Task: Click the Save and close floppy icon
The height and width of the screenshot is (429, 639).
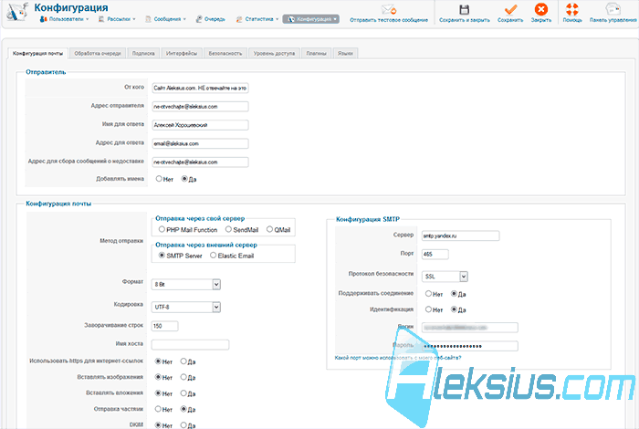Action: click(464, 9)
